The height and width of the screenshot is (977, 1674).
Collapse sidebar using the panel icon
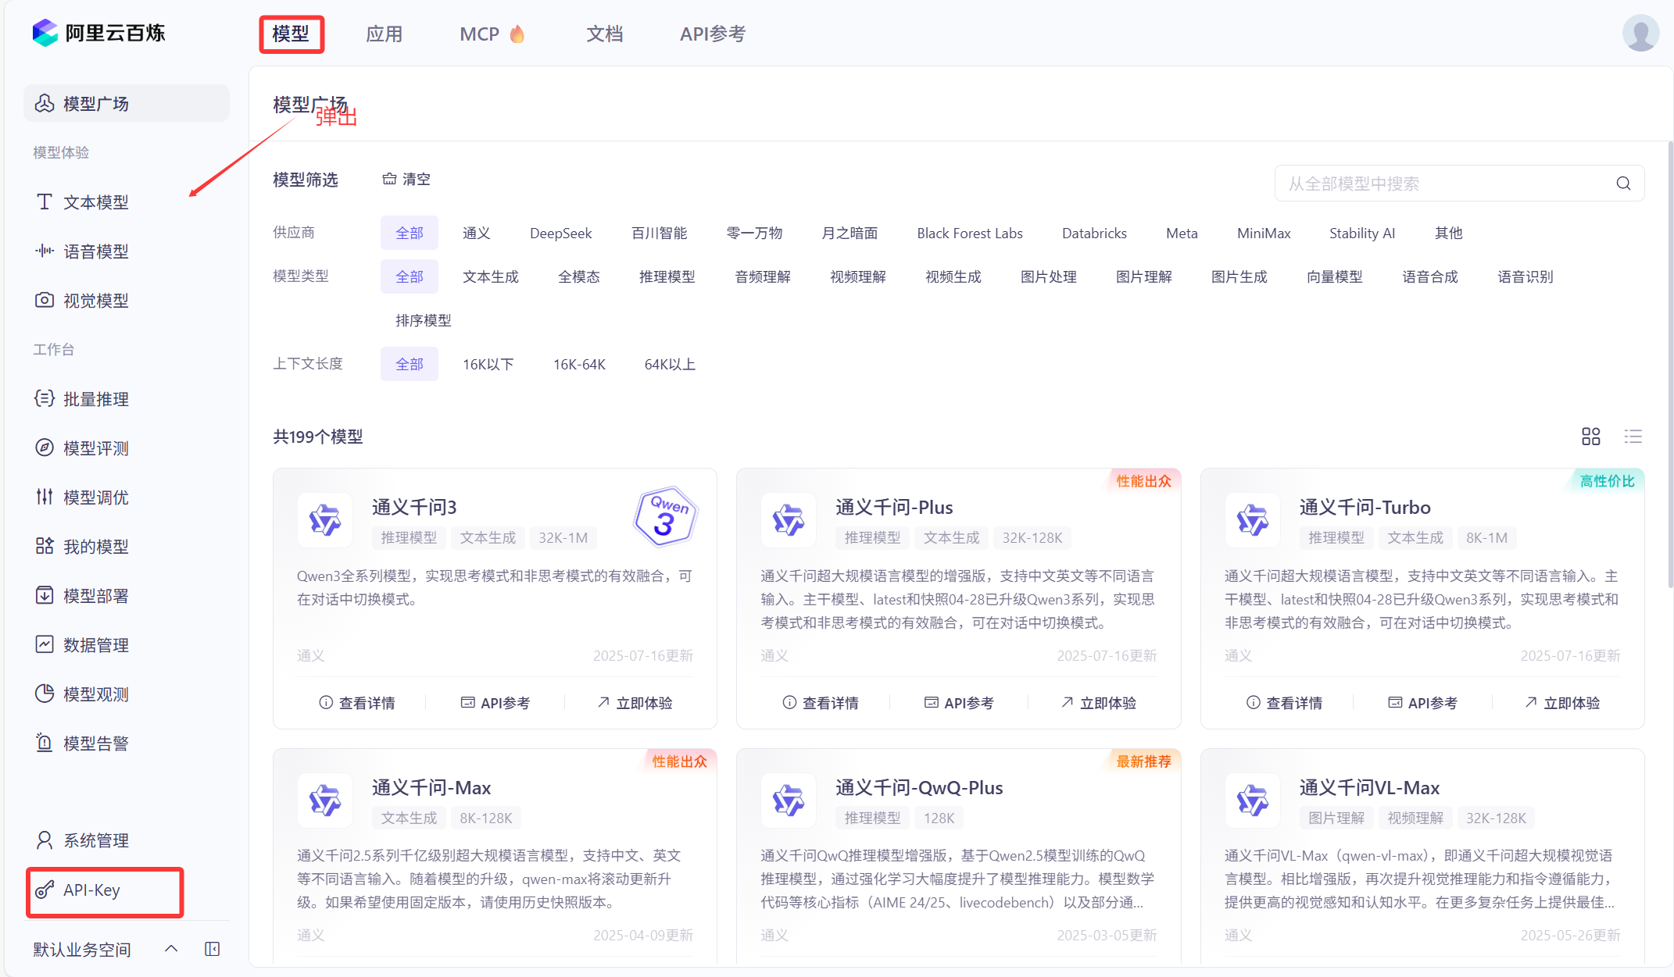pyautogui.click(x=213, y=949)
